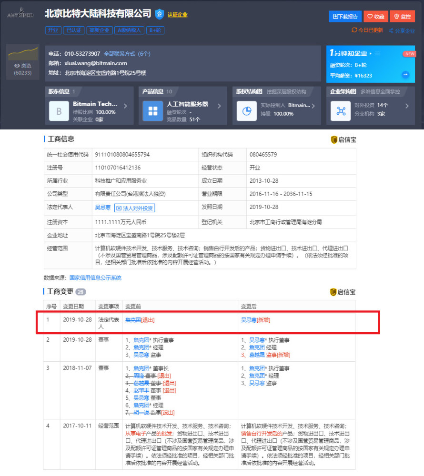
Task: Click the 高新企业 tag
Action: [99, 30]
